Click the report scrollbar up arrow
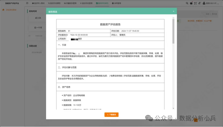The width and height of the screenshot is (223, 127). coord(173,18)
